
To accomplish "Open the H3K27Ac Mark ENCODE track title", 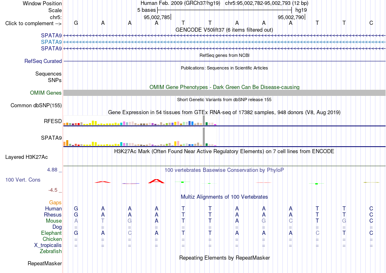I will (x=224, y=151).
